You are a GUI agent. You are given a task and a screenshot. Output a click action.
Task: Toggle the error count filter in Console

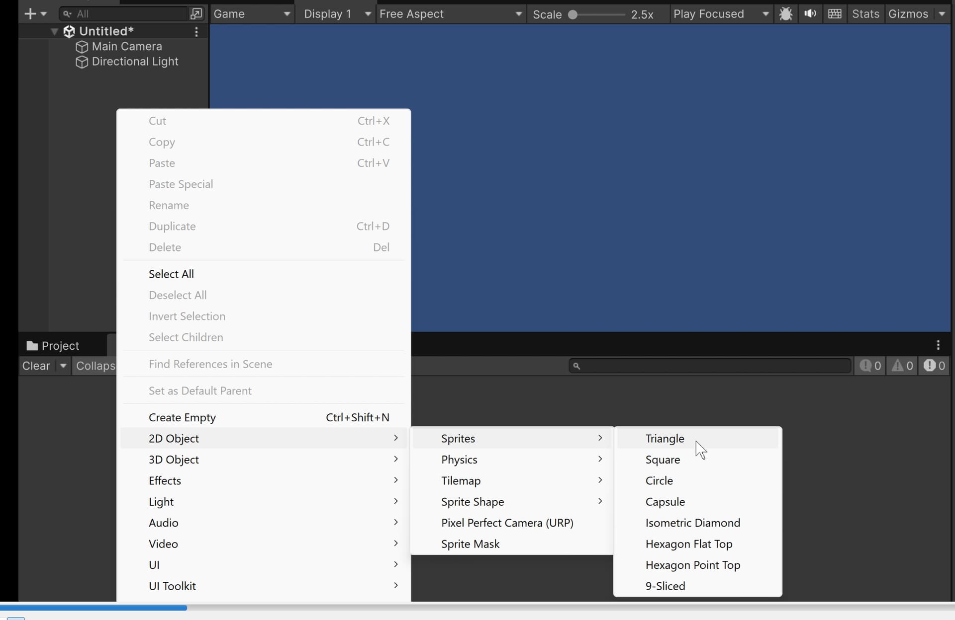934,366
